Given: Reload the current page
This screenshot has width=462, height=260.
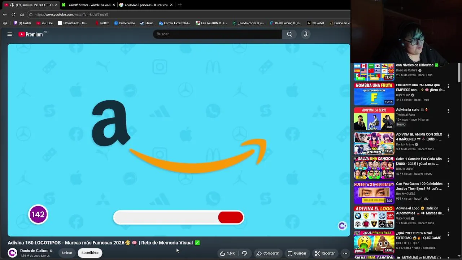Looking at the screenshot, I should [13, 14].
